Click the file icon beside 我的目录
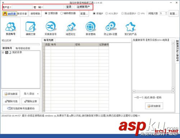Viewport: 180px width, 138px height. (10, 52)
